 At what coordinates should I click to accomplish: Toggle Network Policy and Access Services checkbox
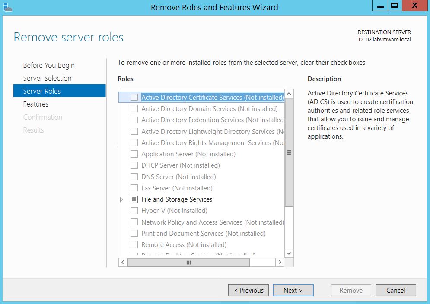(134, 222)
